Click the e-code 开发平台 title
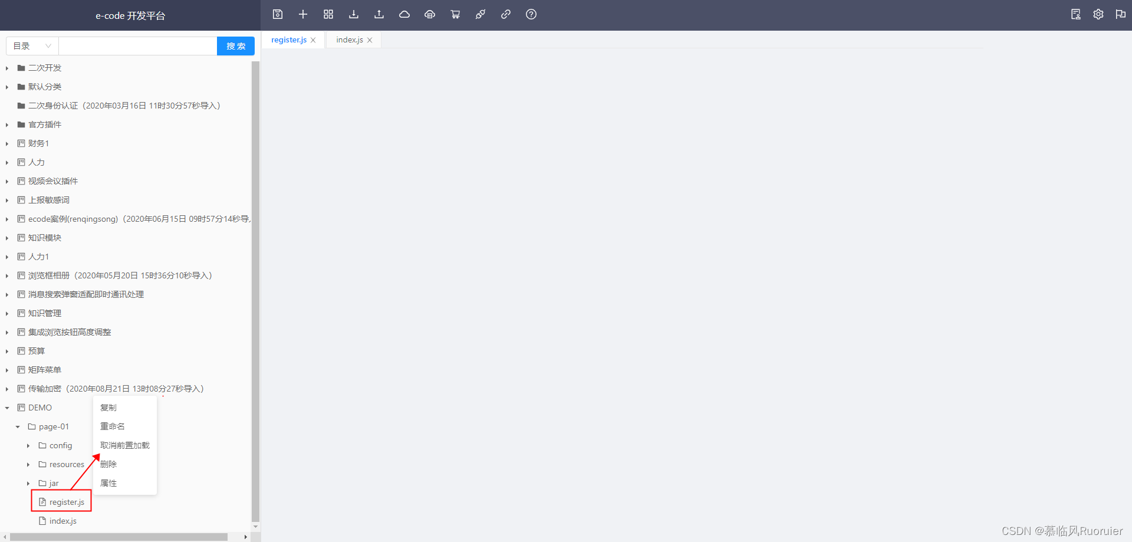Image resolution: width=1132 pixels, height=542 pixels. 130,16
